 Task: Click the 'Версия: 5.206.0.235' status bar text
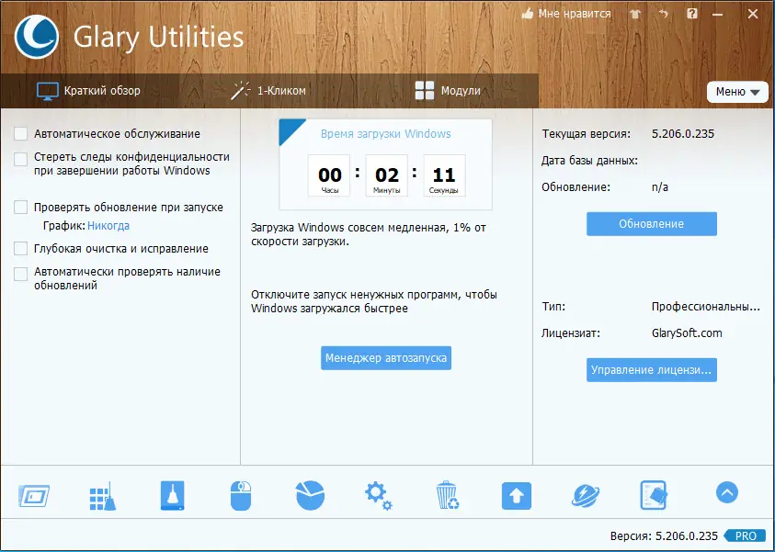point(664,535)
